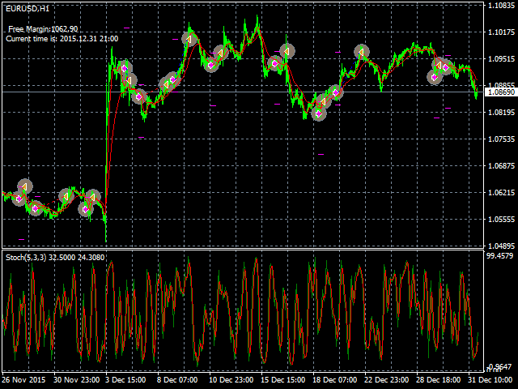The width and height of the screenshot is (518, 389).
Task: Select the 1.07535 price level label
Action: tap(501, 139)
